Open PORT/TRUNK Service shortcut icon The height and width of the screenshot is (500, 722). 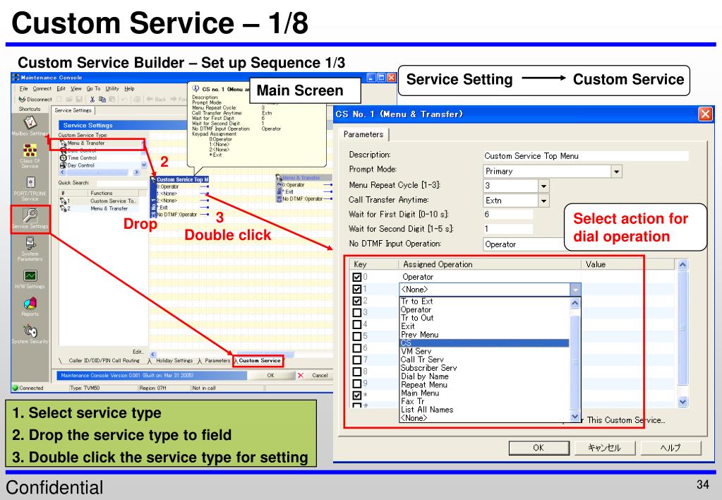pos(30,182)
